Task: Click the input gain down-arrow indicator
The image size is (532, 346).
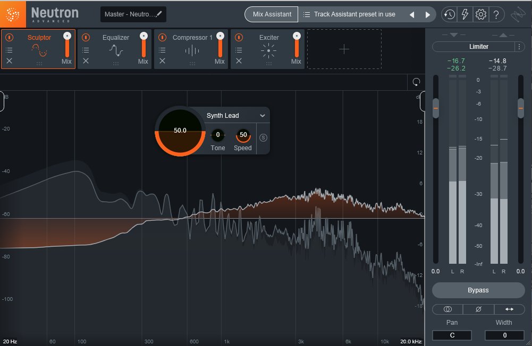Action: (x=454, y=35)
